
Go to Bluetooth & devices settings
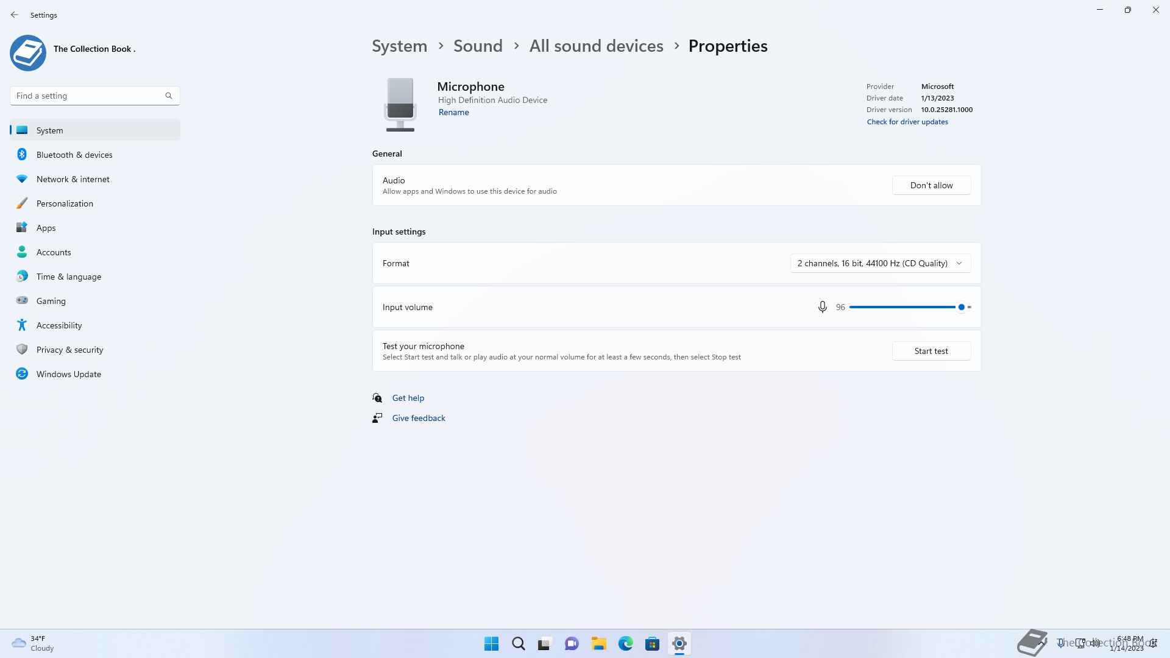tap(74, 155)
